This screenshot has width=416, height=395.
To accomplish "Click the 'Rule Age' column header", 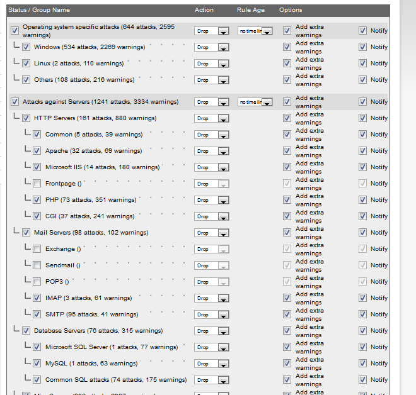I will coord(251,10).
